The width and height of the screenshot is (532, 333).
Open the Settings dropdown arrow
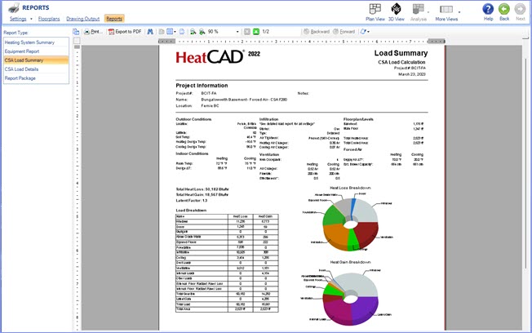(31, 19)
